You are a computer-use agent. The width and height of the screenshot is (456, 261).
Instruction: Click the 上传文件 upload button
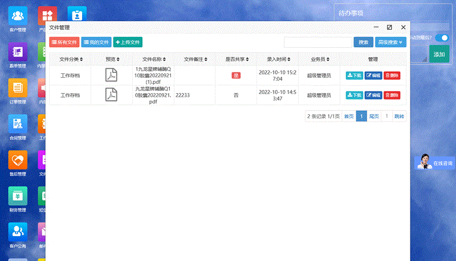pyautogui.click(x=128, y=42)
